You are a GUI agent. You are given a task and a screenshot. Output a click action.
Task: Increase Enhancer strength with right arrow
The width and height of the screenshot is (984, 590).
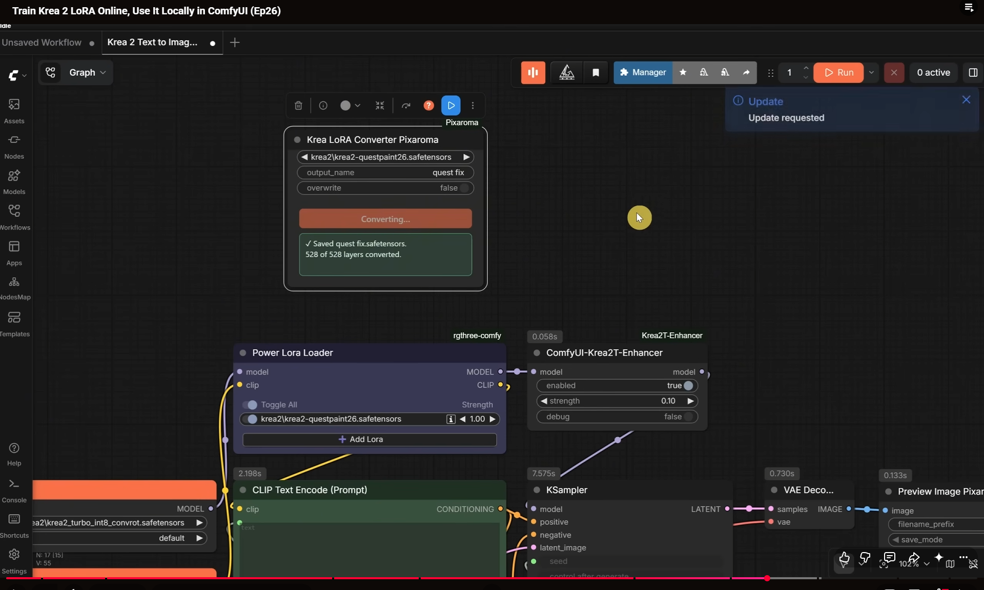click(x=690, y=401)
